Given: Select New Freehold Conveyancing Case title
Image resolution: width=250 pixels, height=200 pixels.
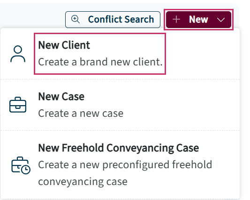Looking at the screenshot, I should 119,148.
